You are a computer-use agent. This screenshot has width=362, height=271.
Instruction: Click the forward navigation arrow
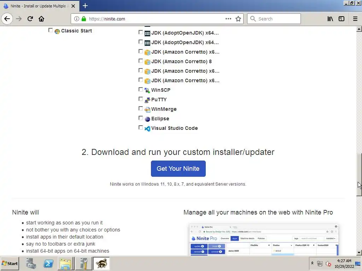point(19,19)
